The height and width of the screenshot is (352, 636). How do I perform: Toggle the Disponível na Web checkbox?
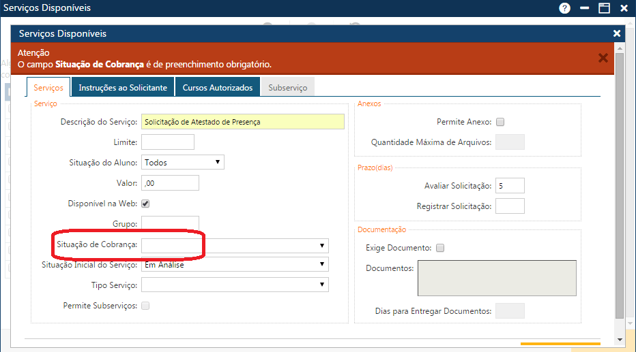(x=145, y=204)
